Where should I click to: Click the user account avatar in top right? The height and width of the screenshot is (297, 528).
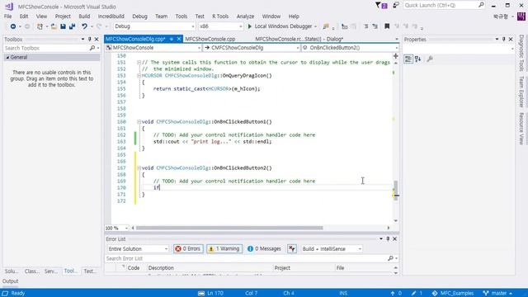[521, 16]
